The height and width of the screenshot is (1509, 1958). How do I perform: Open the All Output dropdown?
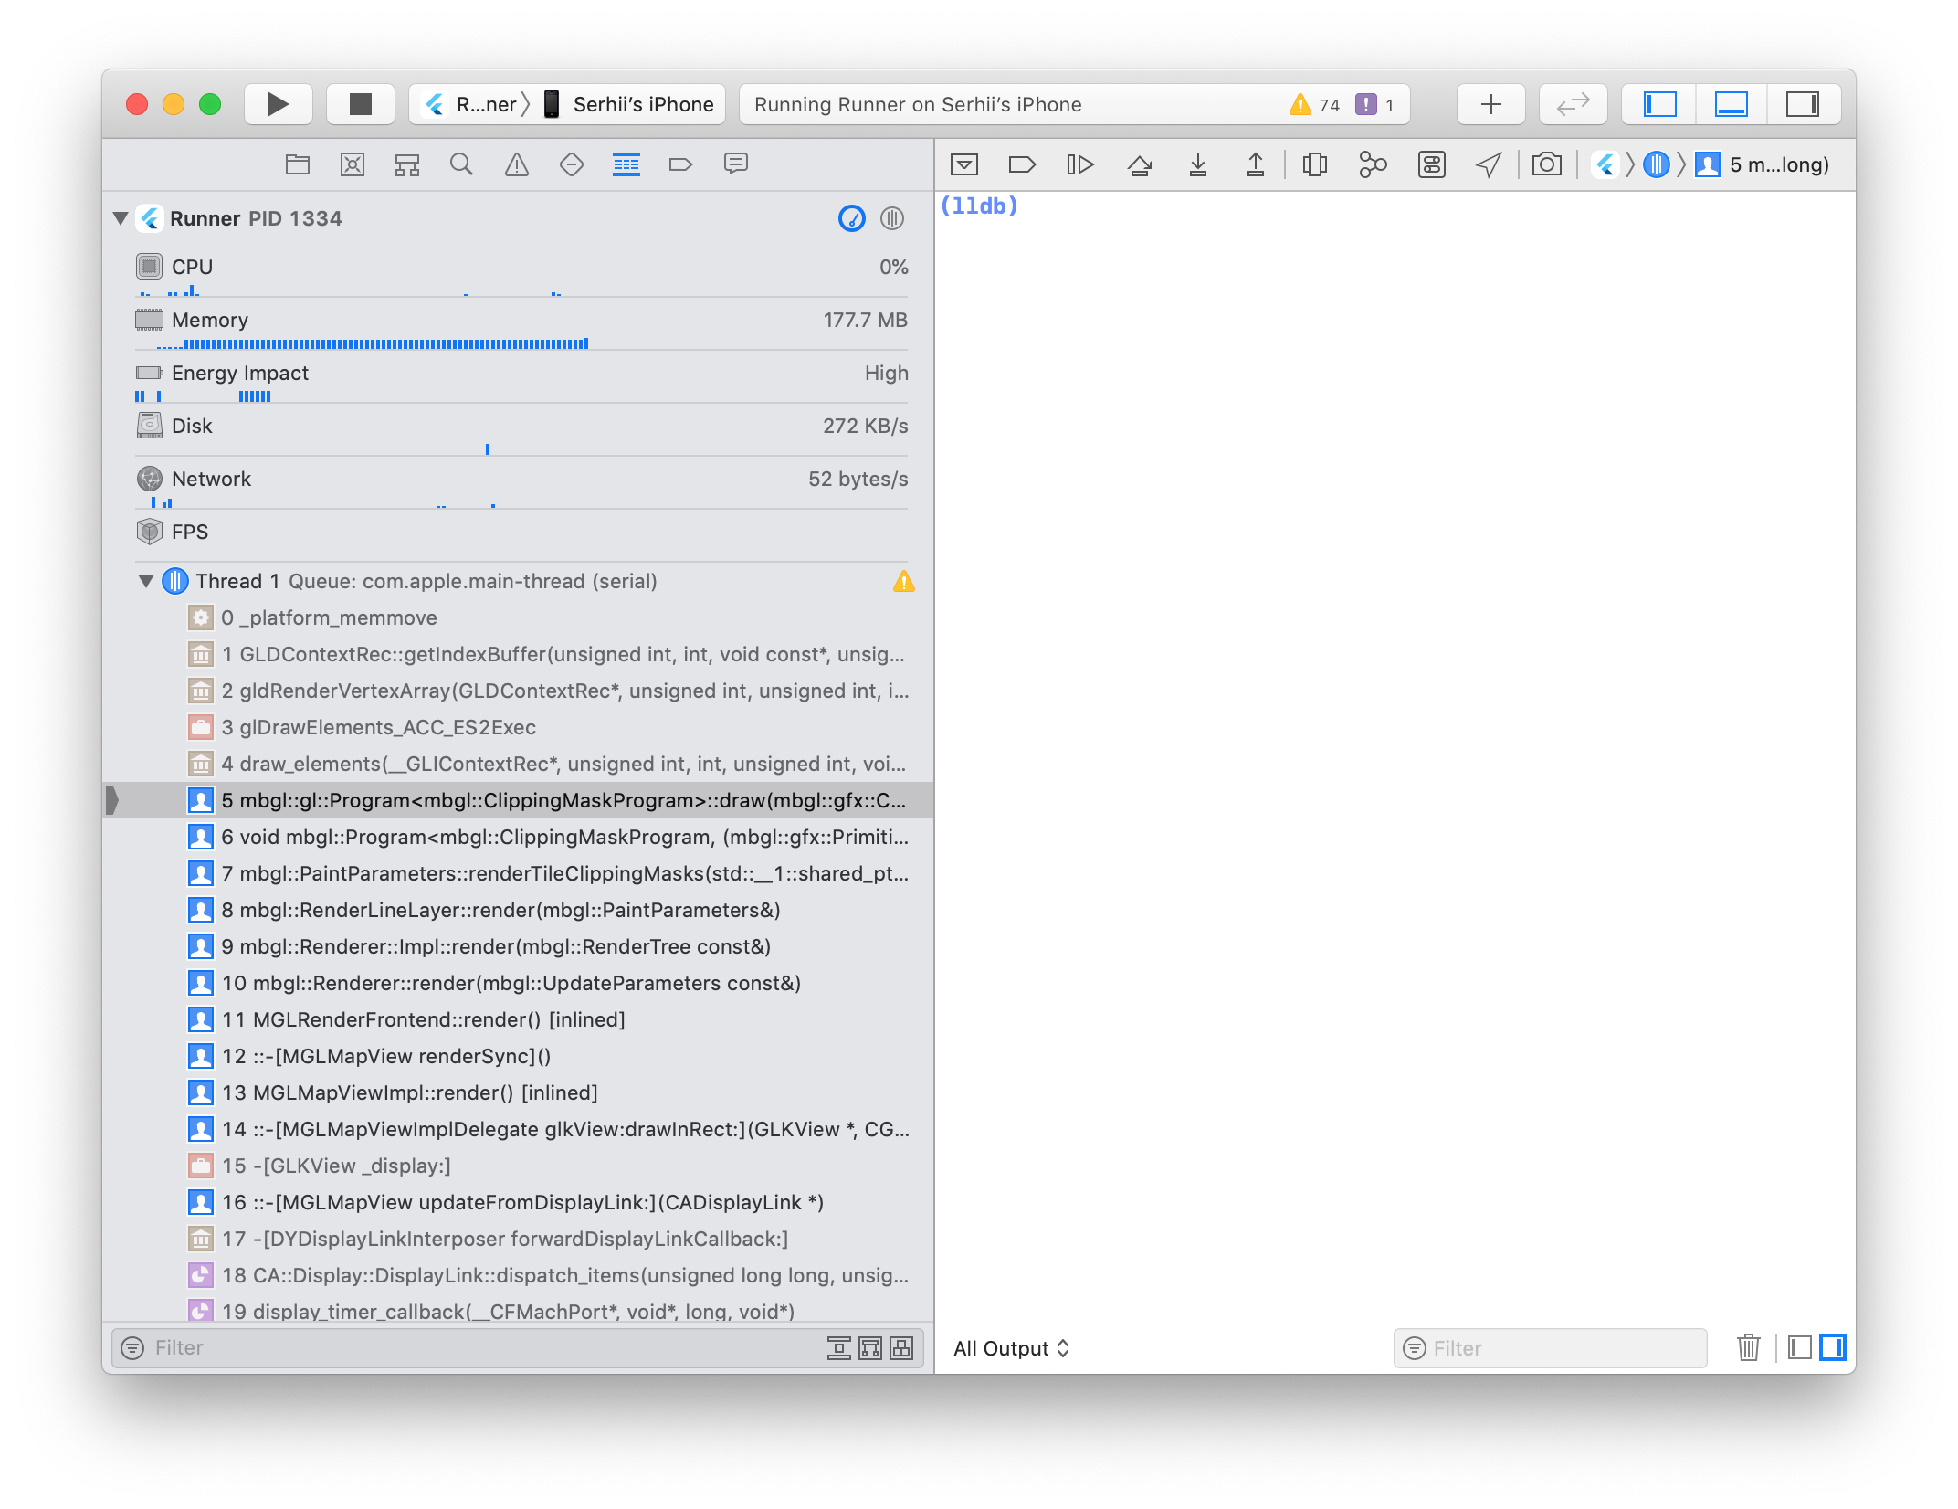point(1011,1348)
